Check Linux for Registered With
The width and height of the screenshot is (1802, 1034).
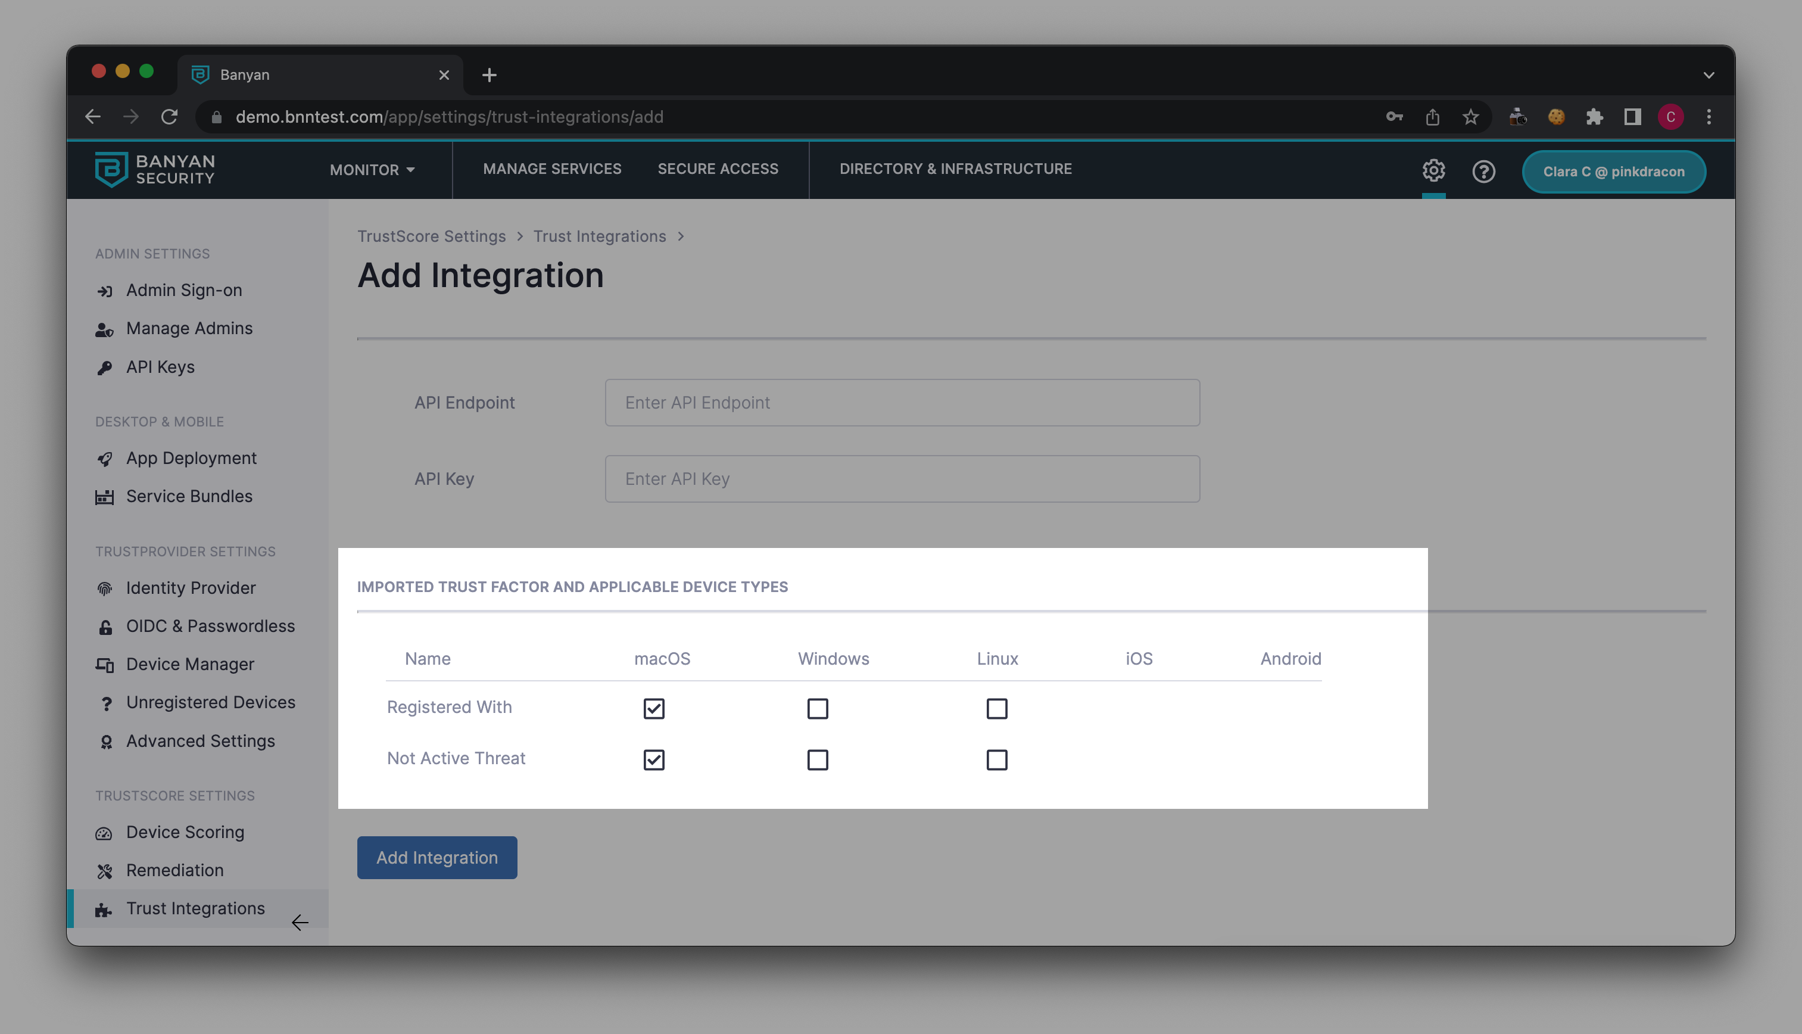996,708
